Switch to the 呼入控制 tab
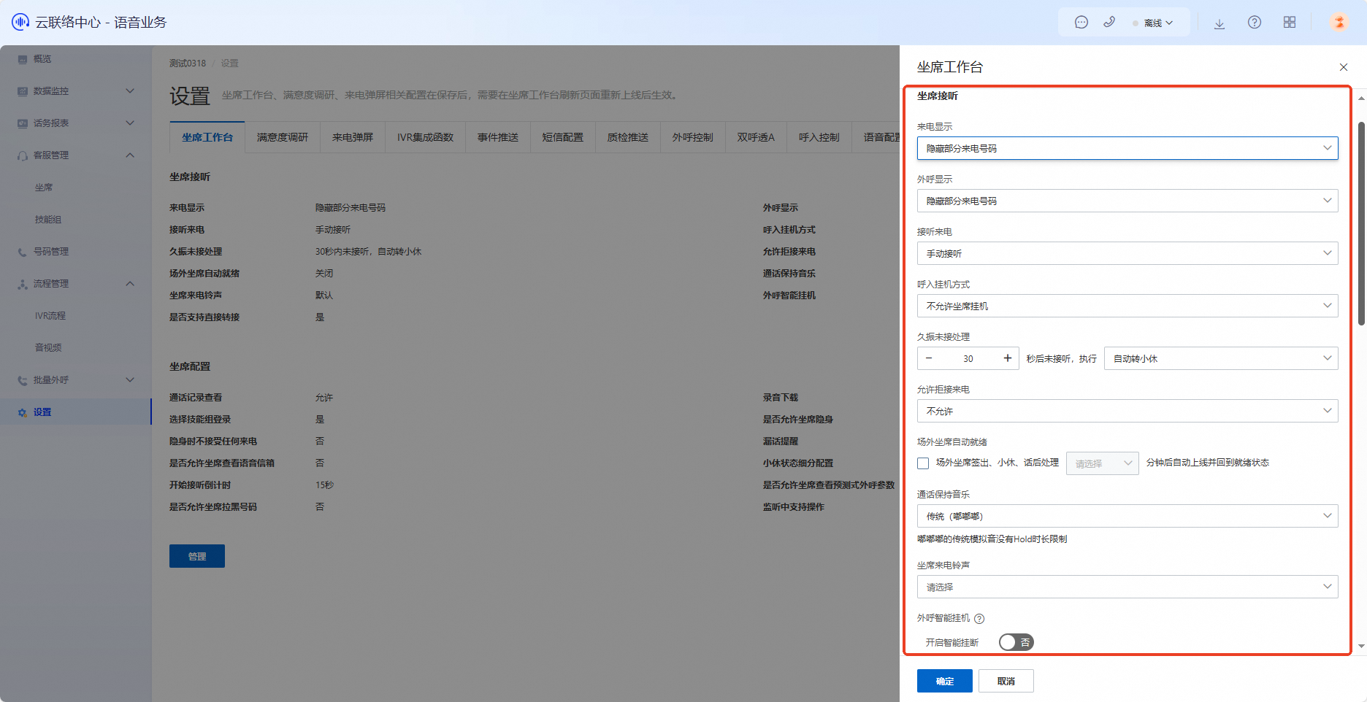The image size is (1367, 702). 819,137
